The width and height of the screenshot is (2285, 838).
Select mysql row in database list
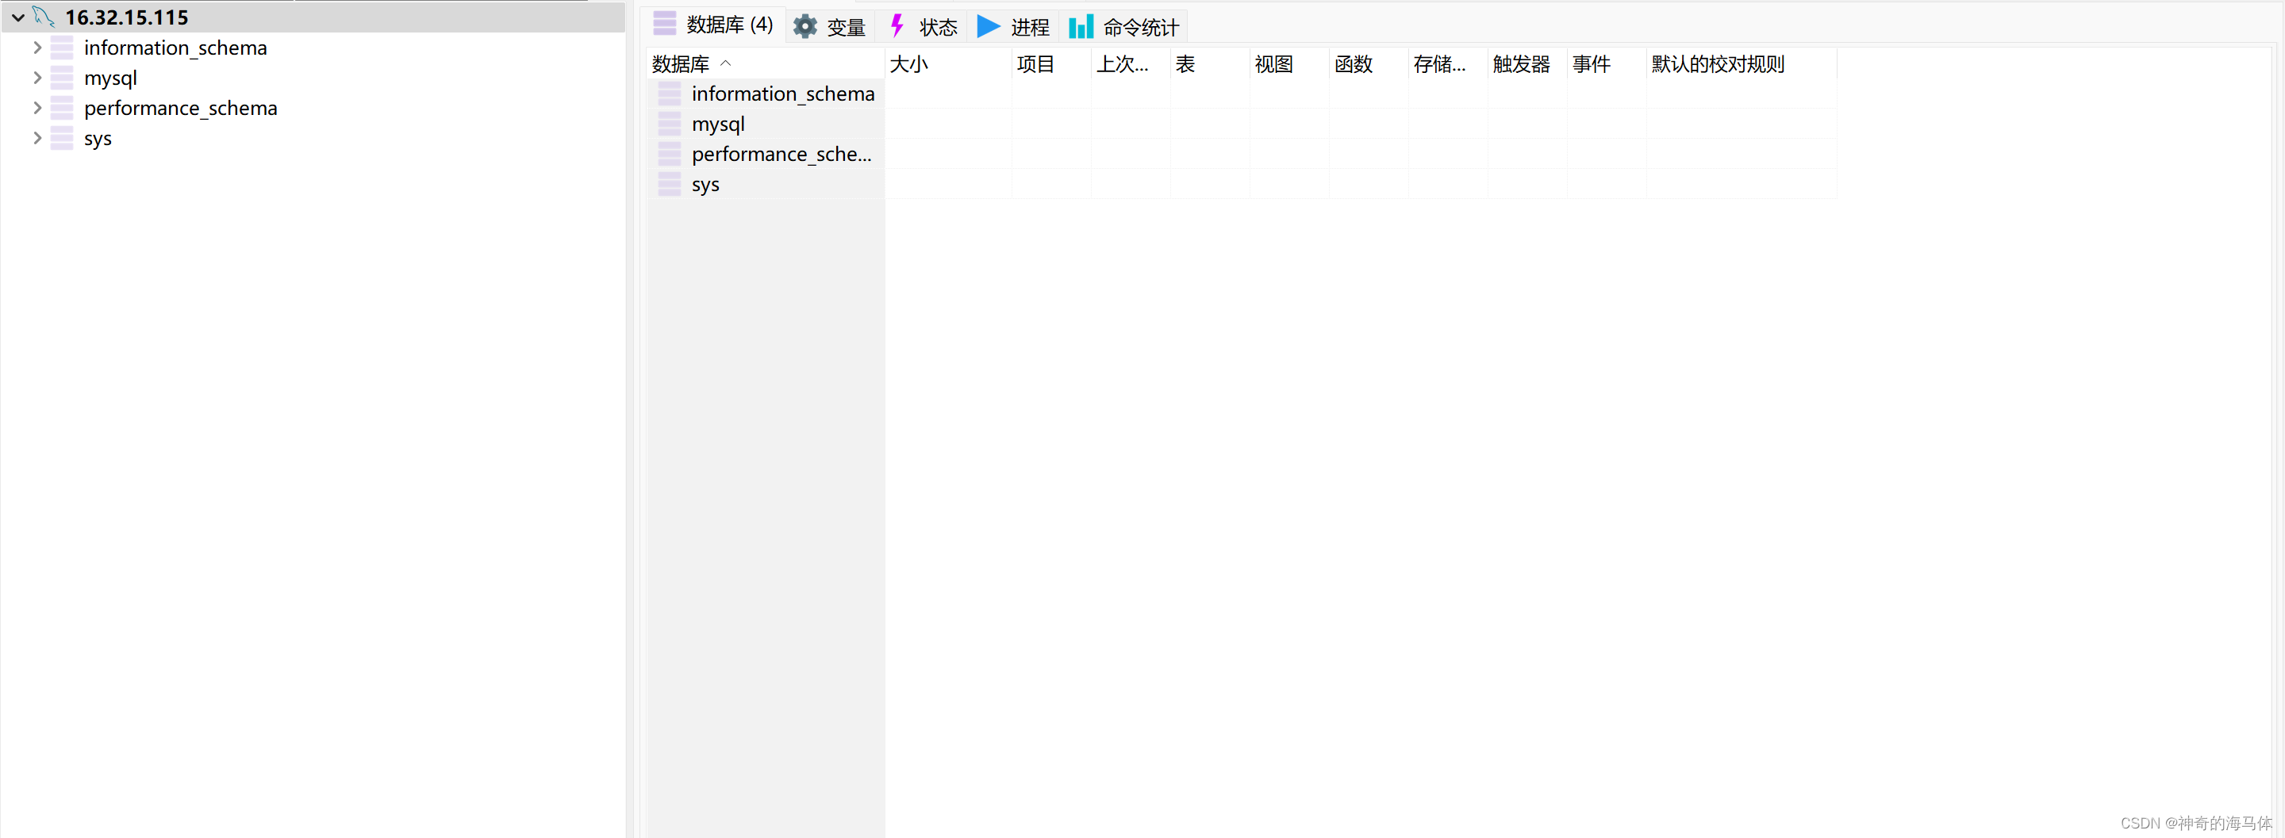pyautogui.click(x=1242, y=124)
